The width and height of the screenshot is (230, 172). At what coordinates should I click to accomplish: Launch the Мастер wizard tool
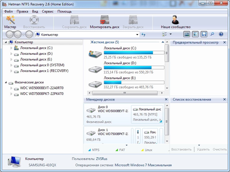coord(10,22)
